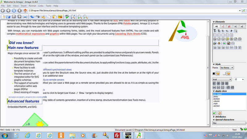The height and width of the screenshot is (139, 247).
Task: Follow the graphics link
Action: [x=55, y=34]
